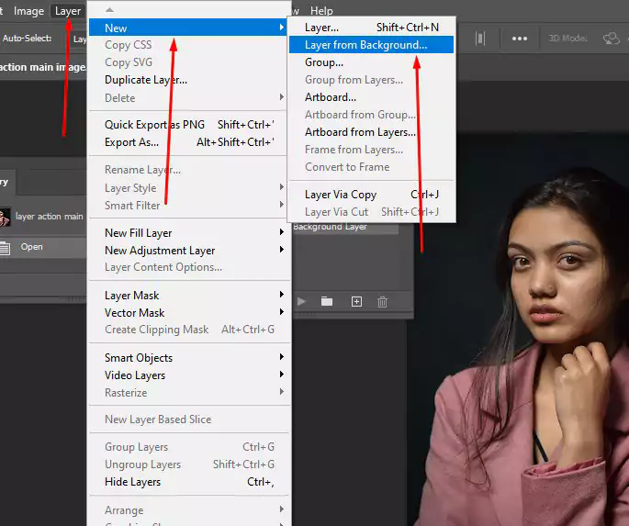This screenshot has width=629, height=526.
Task: Open the Auto-Select Layer dropdown
Action: click(x=77, y=39)
